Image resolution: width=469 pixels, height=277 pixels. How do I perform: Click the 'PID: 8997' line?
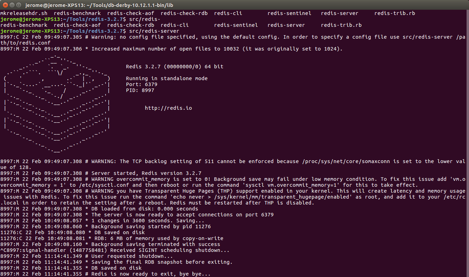tap(140, 90)
